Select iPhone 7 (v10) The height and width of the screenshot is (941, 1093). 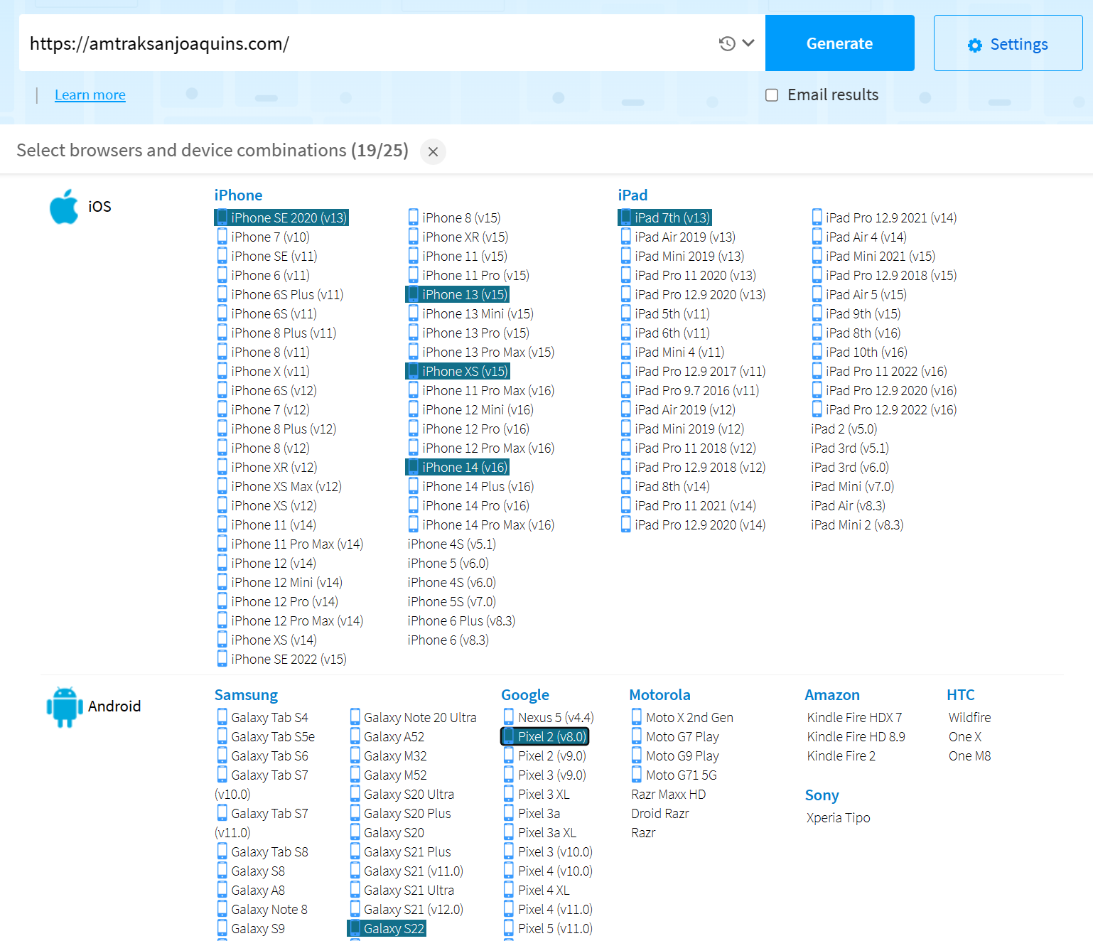point(263,237)
